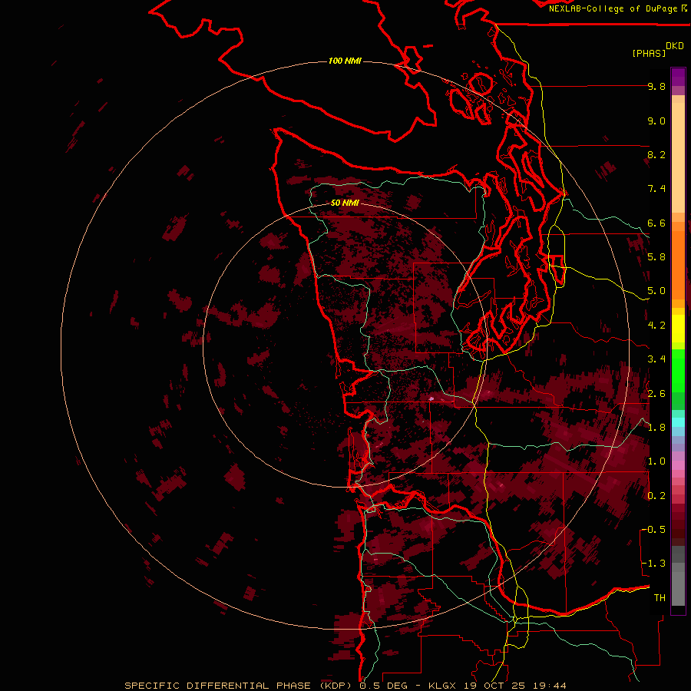Click the 5.0 value on the scale
The image size is (691, 691).
coord(656,291)
